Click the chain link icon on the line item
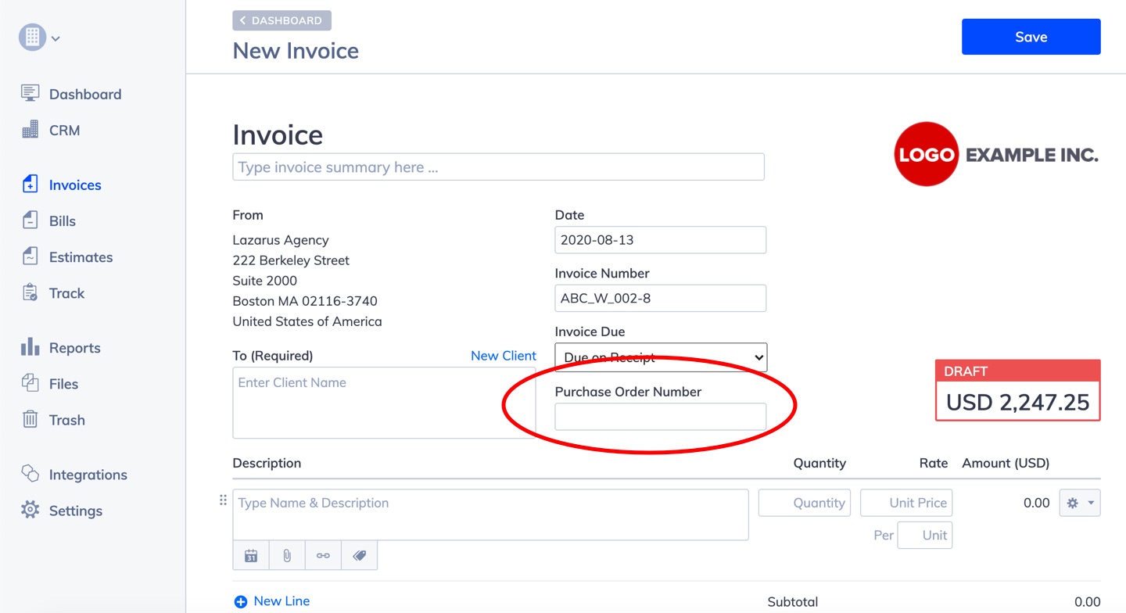The height and width of the screenshot is (613, 1126). coord(323,556)
